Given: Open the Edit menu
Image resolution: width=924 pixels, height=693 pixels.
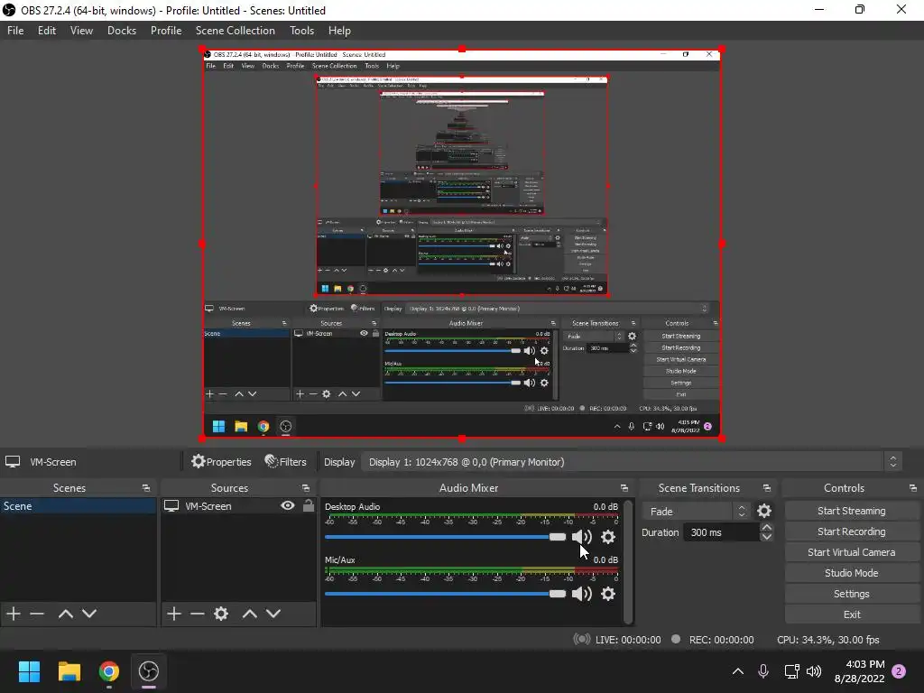Looking at the screenshot, I should pyautogui.click(x=47, y=31).
